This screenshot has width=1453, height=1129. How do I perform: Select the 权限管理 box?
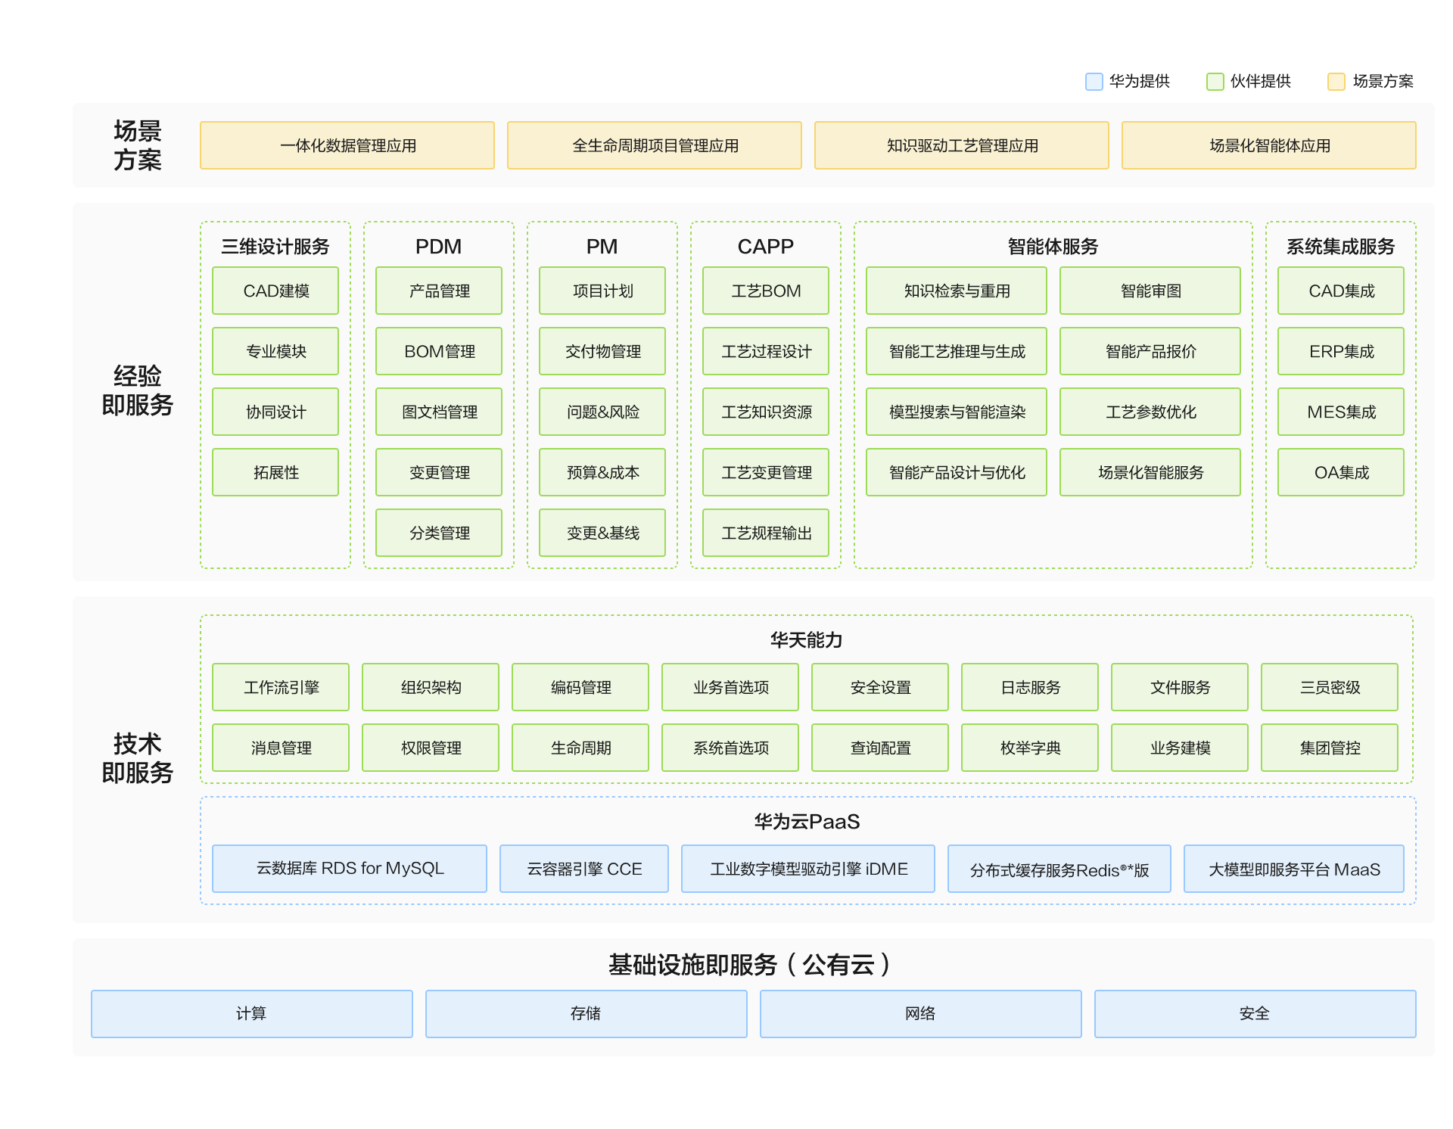(x=431, y=748)
